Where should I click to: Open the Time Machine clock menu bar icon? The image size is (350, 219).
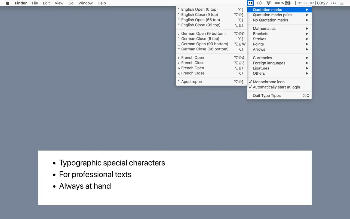click(259, 3)
